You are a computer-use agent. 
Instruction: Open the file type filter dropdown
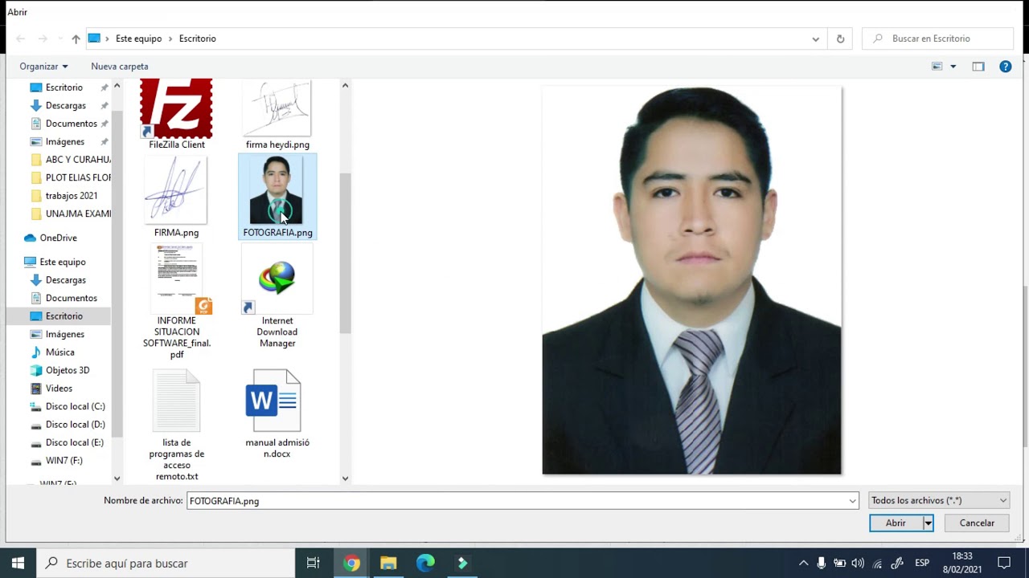pyautogui.click(x=939, y=500)
